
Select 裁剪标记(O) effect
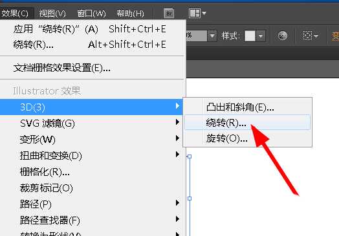(x=93, y=188)
